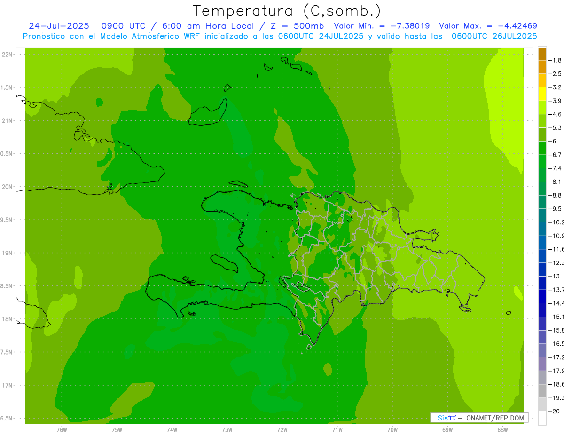The image size is (564, 436).
Task: Click the '-13' legend value
Action: pyautogui.click(x=555, y=276)
